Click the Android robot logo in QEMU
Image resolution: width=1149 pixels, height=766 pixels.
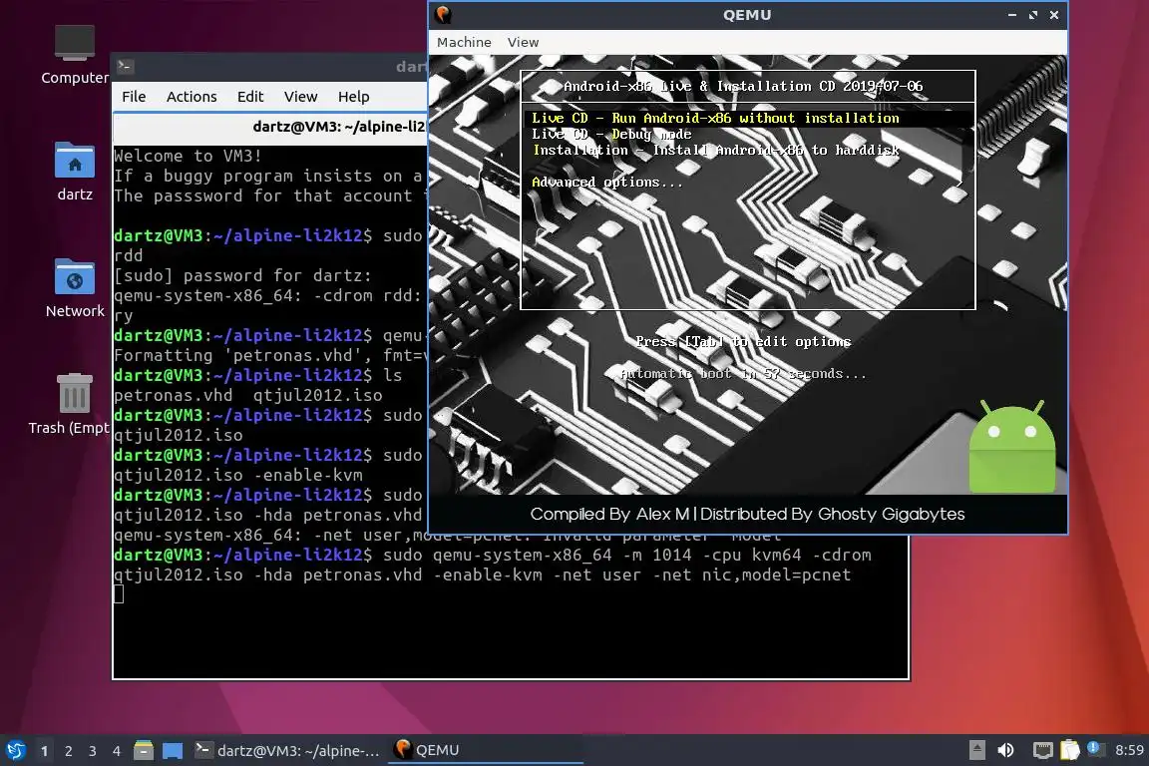[x=1012, y=446]
